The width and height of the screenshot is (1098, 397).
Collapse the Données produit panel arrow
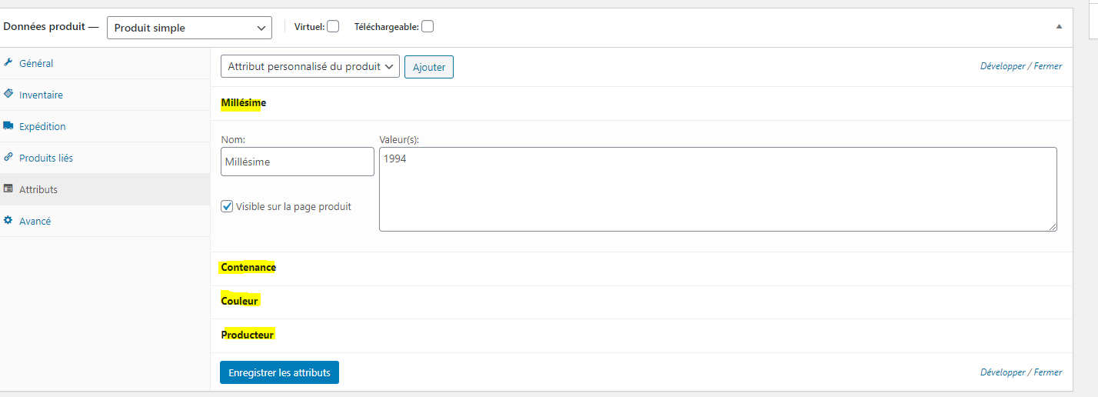(1059, 26)
